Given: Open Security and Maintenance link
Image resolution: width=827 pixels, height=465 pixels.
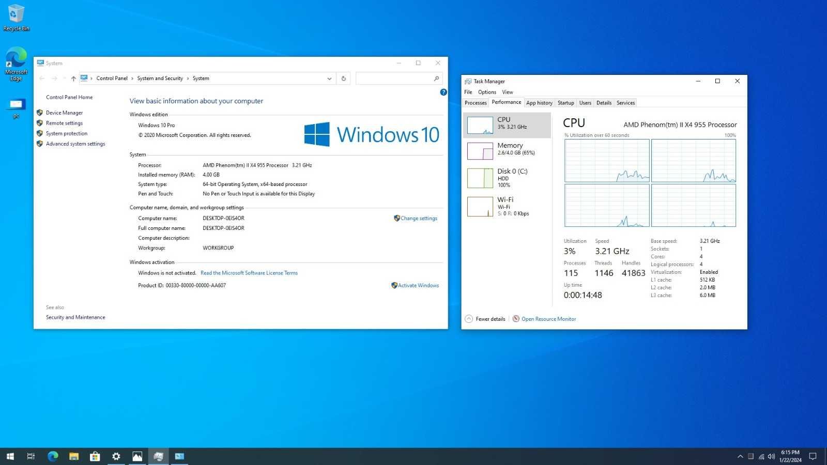Looking at the screenshot, I should (75, 317).
